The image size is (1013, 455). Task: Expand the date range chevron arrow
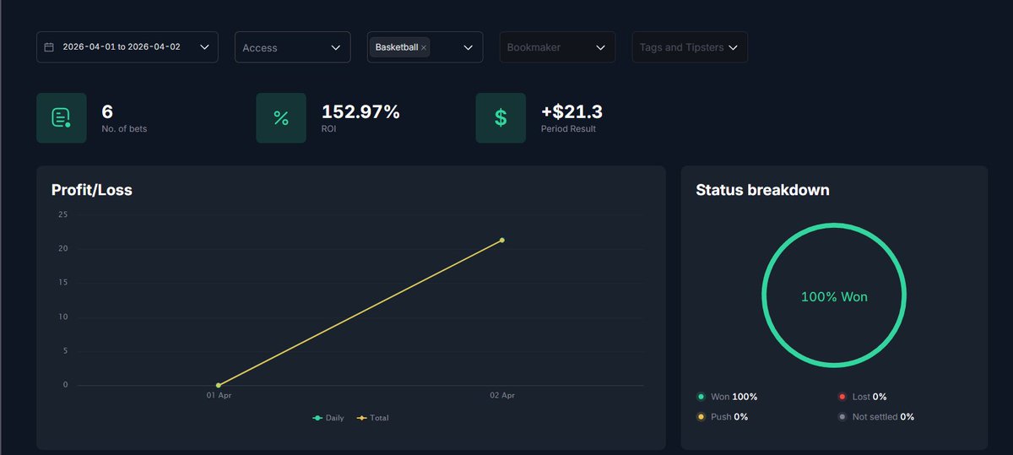[x=204, y=47]
